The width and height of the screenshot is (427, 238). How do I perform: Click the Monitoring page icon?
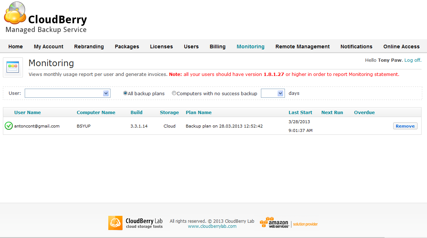13,67
